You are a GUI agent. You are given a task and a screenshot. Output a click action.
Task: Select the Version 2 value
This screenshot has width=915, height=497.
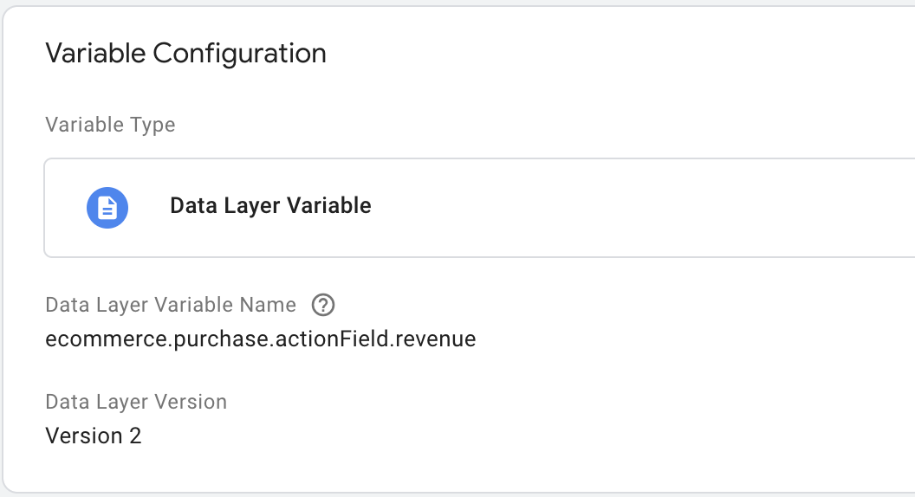tap(94, 436)
